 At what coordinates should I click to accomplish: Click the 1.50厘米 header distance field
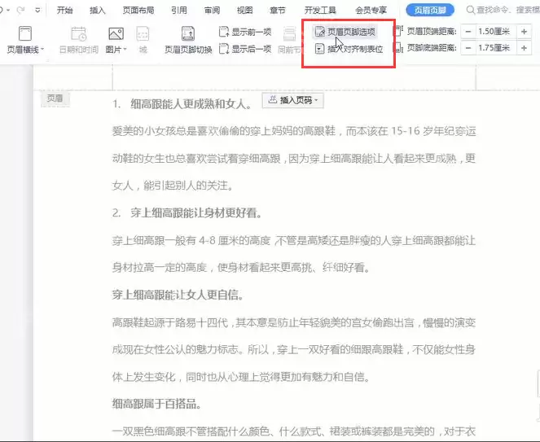495,31
